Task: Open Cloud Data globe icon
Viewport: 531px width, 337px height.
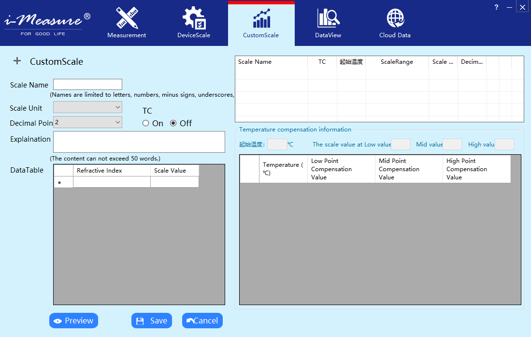Action: click(395, 18)
